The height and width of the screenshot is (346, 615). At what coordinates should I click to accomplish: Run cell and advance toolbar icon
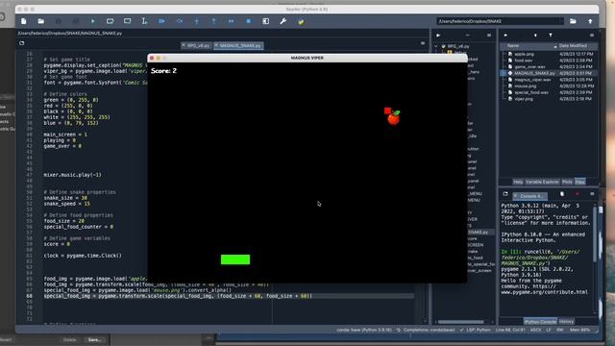pyautogui.click(x=128, y=21)
